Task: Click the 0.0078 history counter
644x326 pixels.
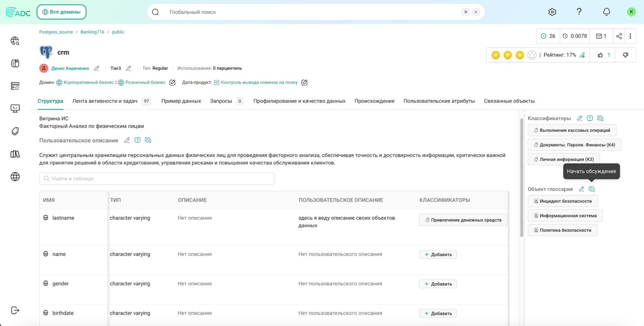Action: (575, 36)
